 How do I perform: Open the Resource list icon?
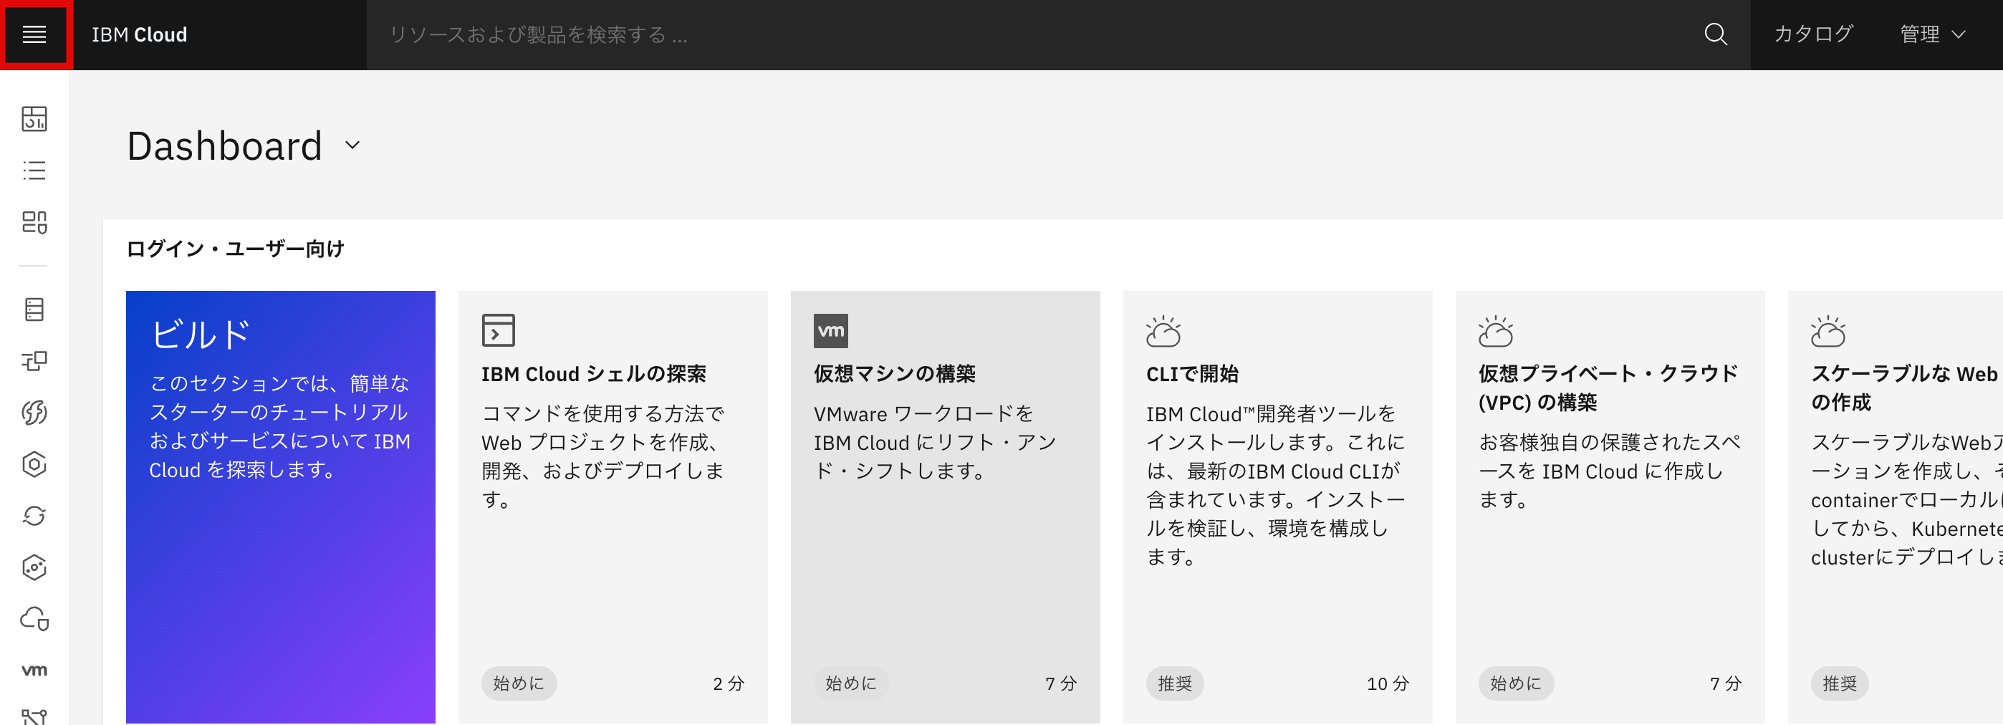[x=34, y=171]
